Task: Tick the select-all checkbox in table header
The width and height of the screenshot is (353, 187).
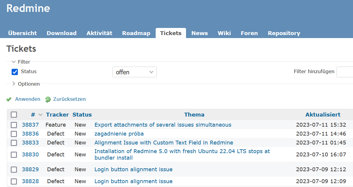Action: (x=14, y=115)
